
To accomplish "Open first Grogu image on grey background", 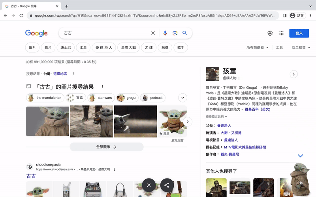I will pyautogui.click(x=47, y=121).
